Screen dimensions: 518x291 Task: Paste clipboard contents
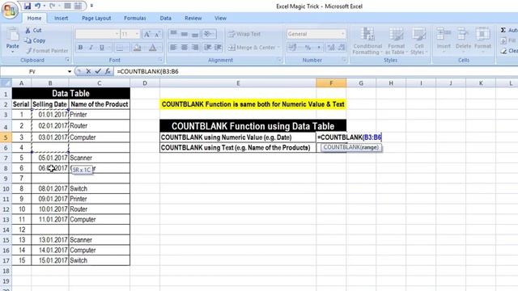(x=13, y=40)
